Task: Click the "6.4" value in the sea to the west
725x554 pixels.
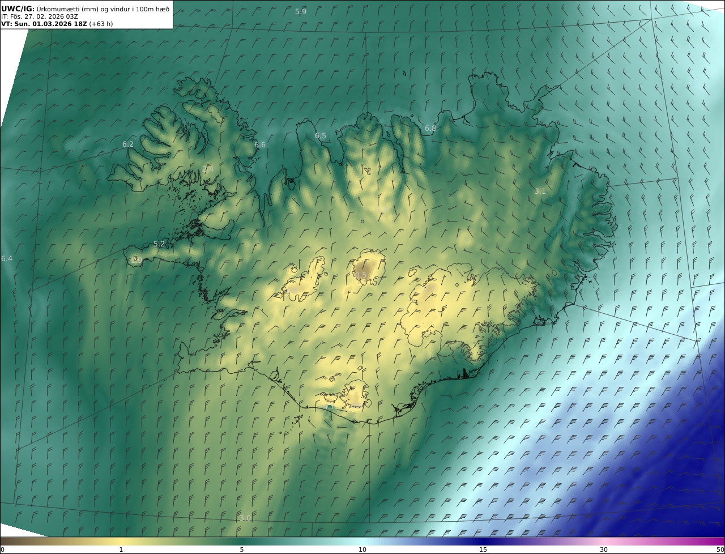Action: click(x=7, y=259)
